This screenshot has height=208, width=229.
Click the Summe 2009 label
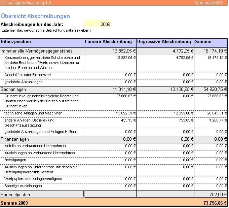pyautogui.click(x=14, y=203)
